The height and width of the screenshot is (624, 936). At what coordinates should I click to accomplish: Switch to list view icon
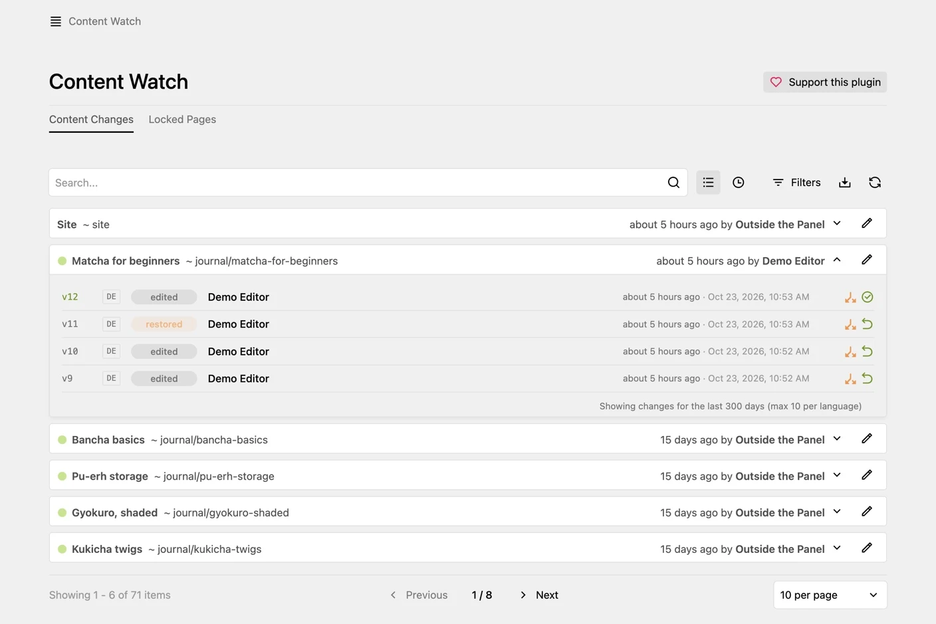tap(708, 182)
